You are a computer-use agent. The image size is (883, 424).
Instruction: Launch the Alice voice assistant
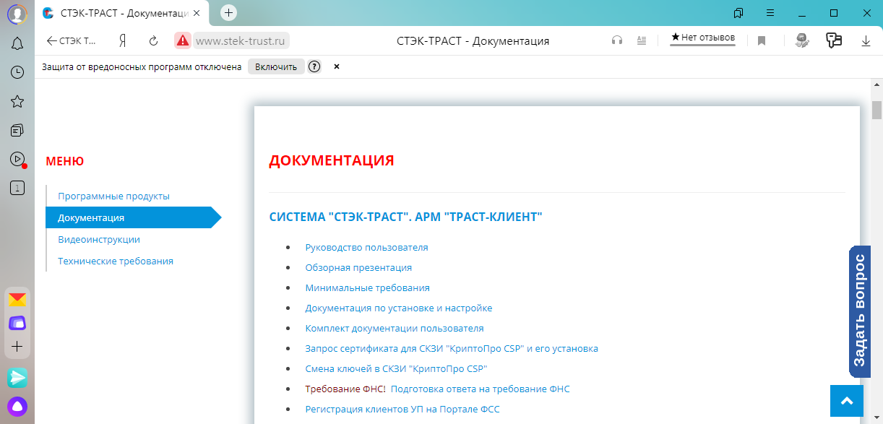click(x=17, y=406)
